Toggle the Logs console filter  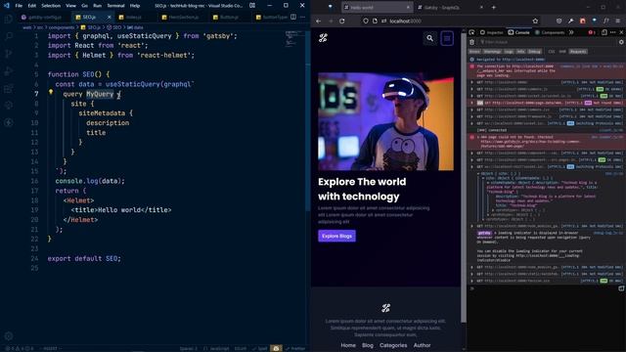[509, 52]
